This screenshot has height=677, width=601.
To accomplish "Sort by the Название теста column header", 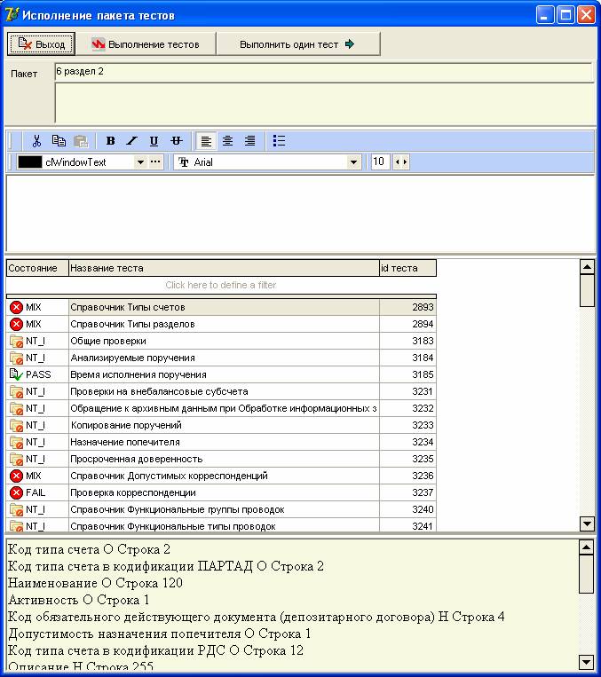I will point(224,268).
